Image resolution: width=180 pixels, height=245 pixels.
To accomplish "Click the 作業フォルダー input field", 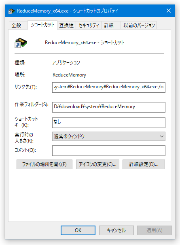I will [x=109, y=107].
